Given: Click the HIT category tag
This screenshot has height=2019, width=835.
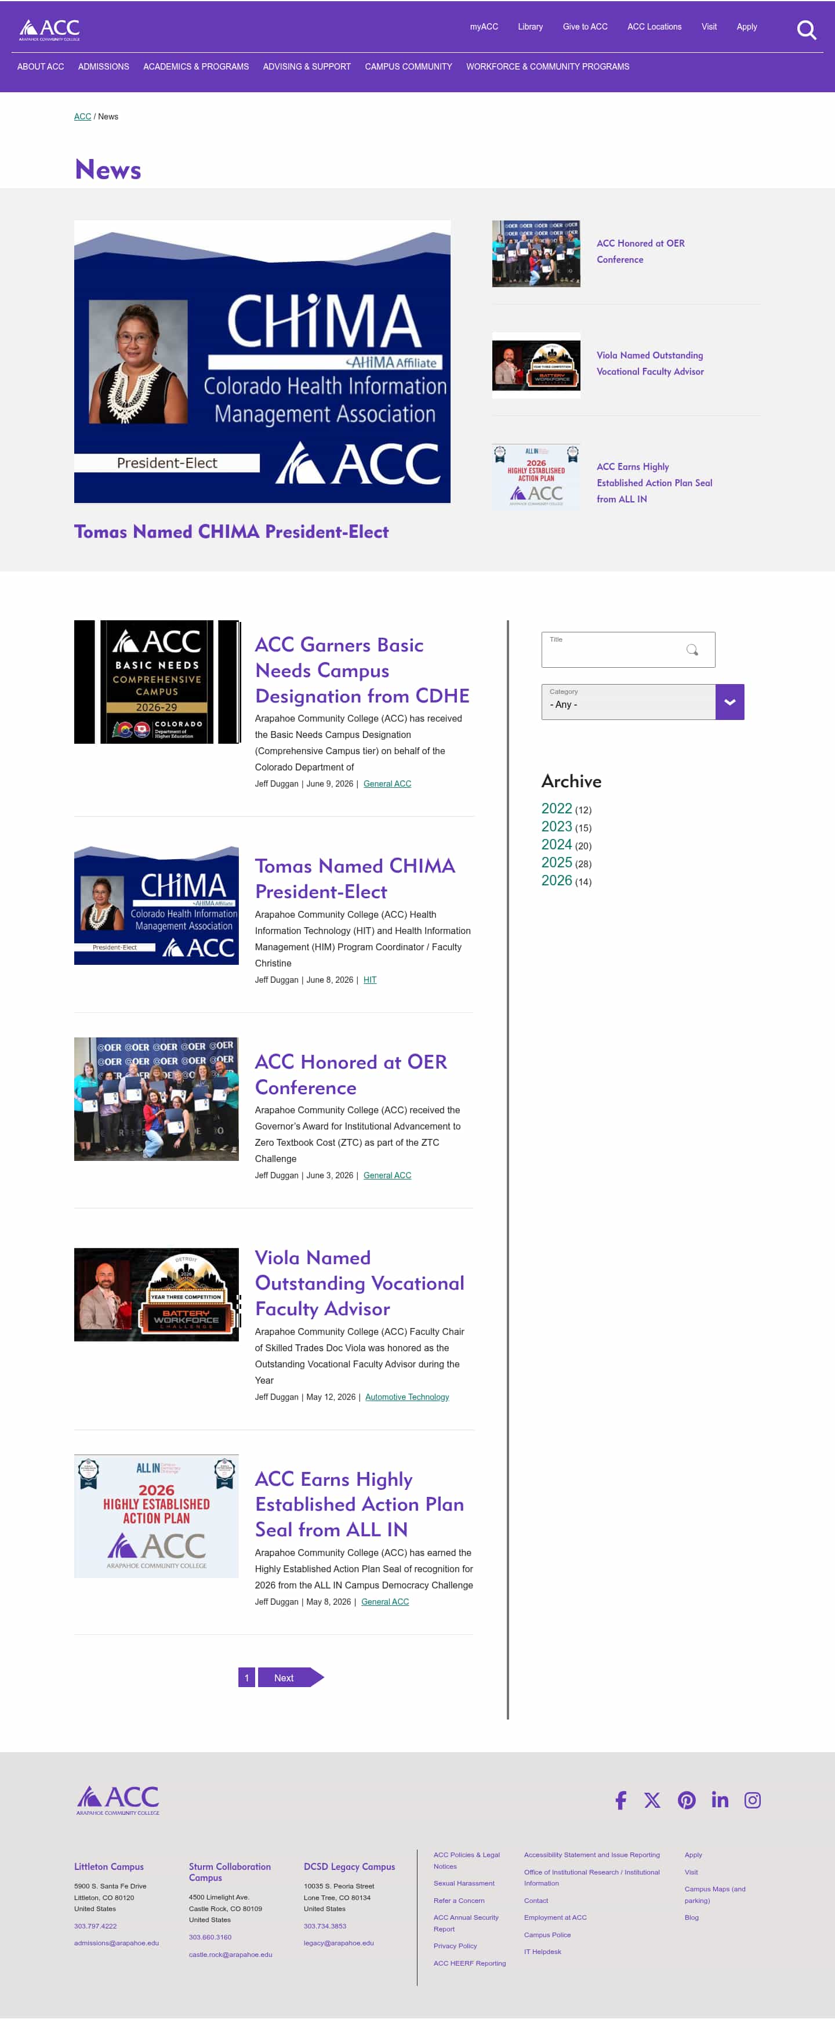Looking at the screenshot, I should (370, 980).
